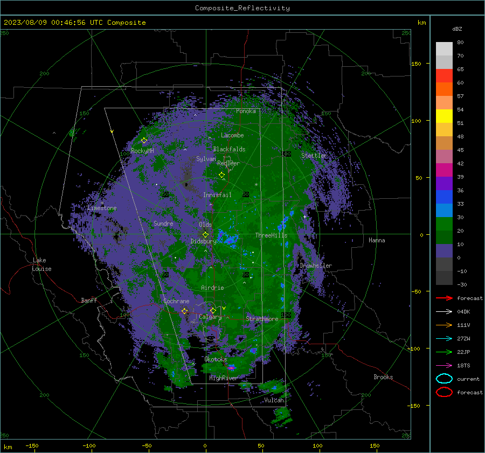The width and height of the screenshot is (485, 453).
Task: Click the 18TS legend label
Action: point(463,365)
